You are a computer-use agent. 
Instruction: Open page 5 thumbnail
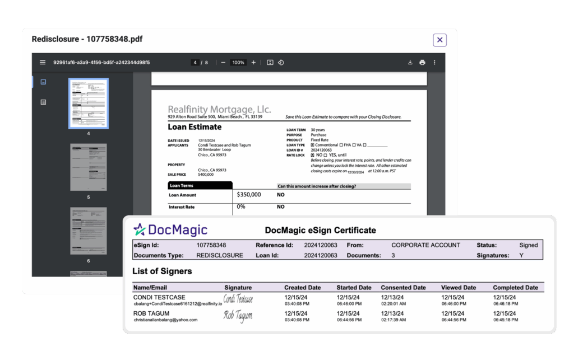(89, 167)
